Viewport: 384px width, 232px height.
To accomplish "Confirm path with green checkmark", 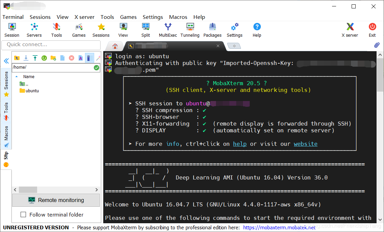I will tap(97, 67).
